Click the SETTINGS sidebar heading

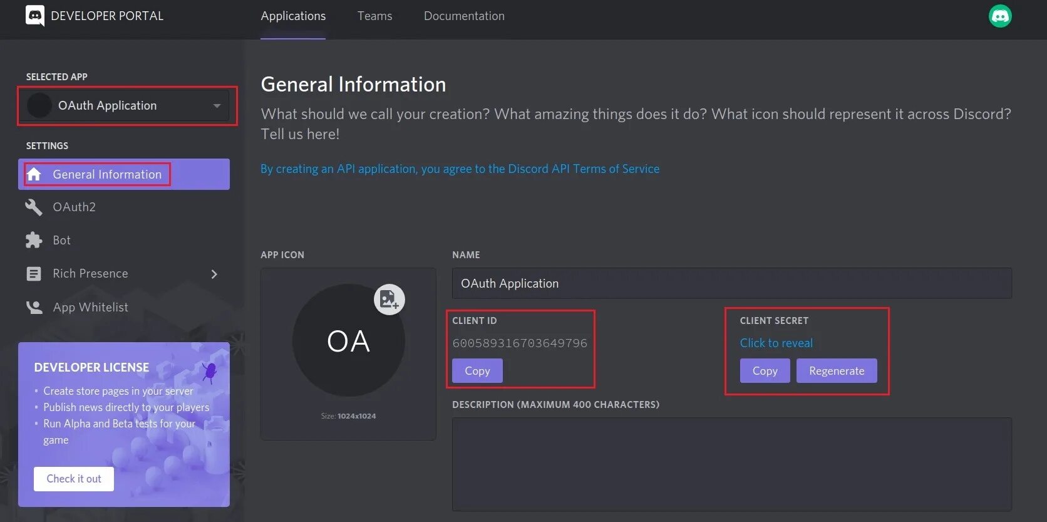pos(47,146)
